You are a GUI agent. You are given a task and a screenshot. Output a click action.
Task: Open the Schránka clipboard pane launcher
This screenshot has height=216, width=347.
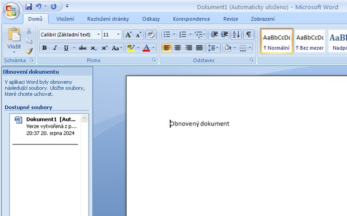[x=32, y=60]
